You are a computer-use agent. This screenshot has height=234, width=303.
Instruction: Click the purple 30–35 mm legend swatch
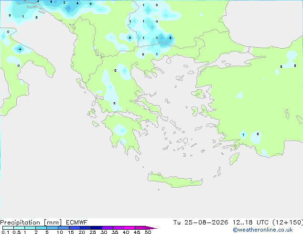pos(108,228)
